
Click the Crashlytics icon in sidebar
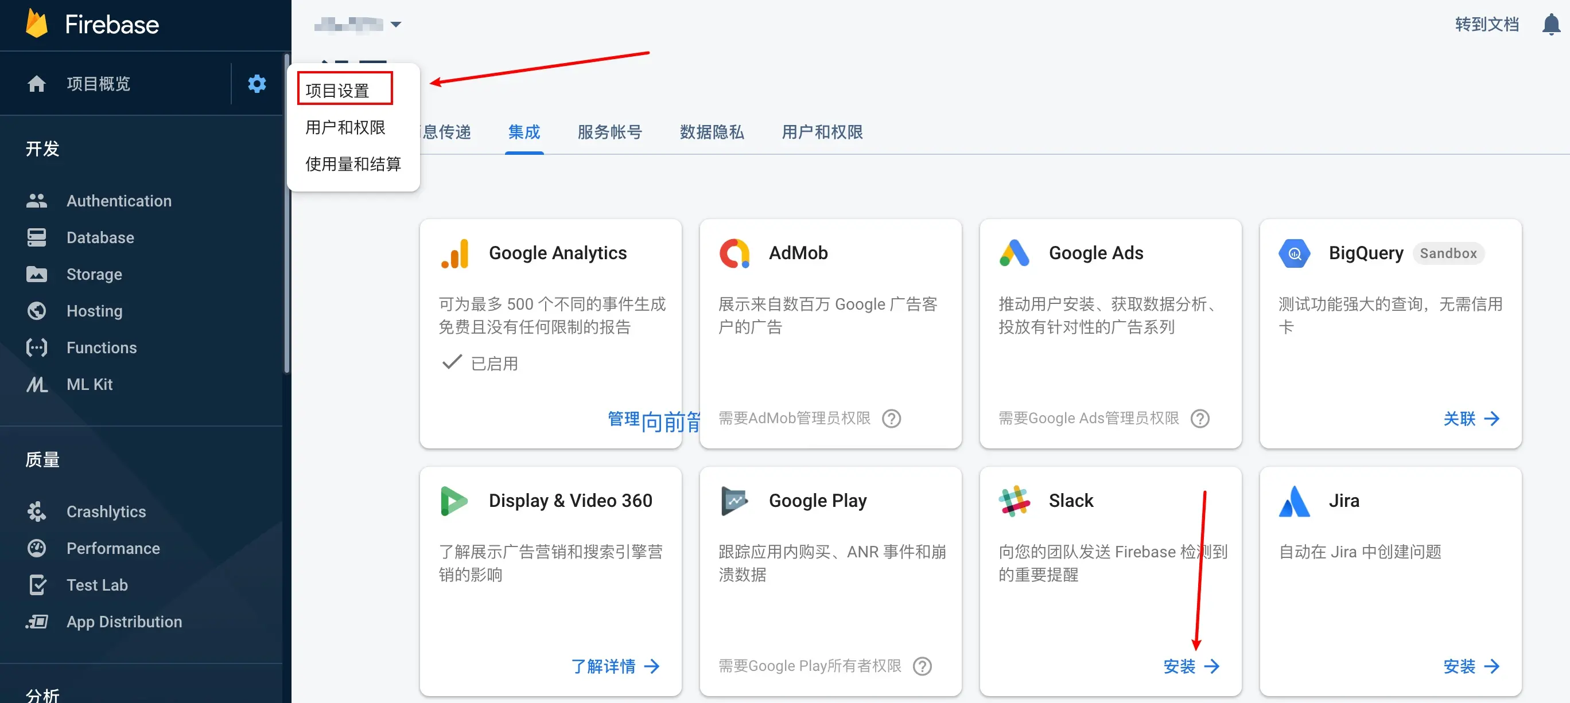pos(37,511)
